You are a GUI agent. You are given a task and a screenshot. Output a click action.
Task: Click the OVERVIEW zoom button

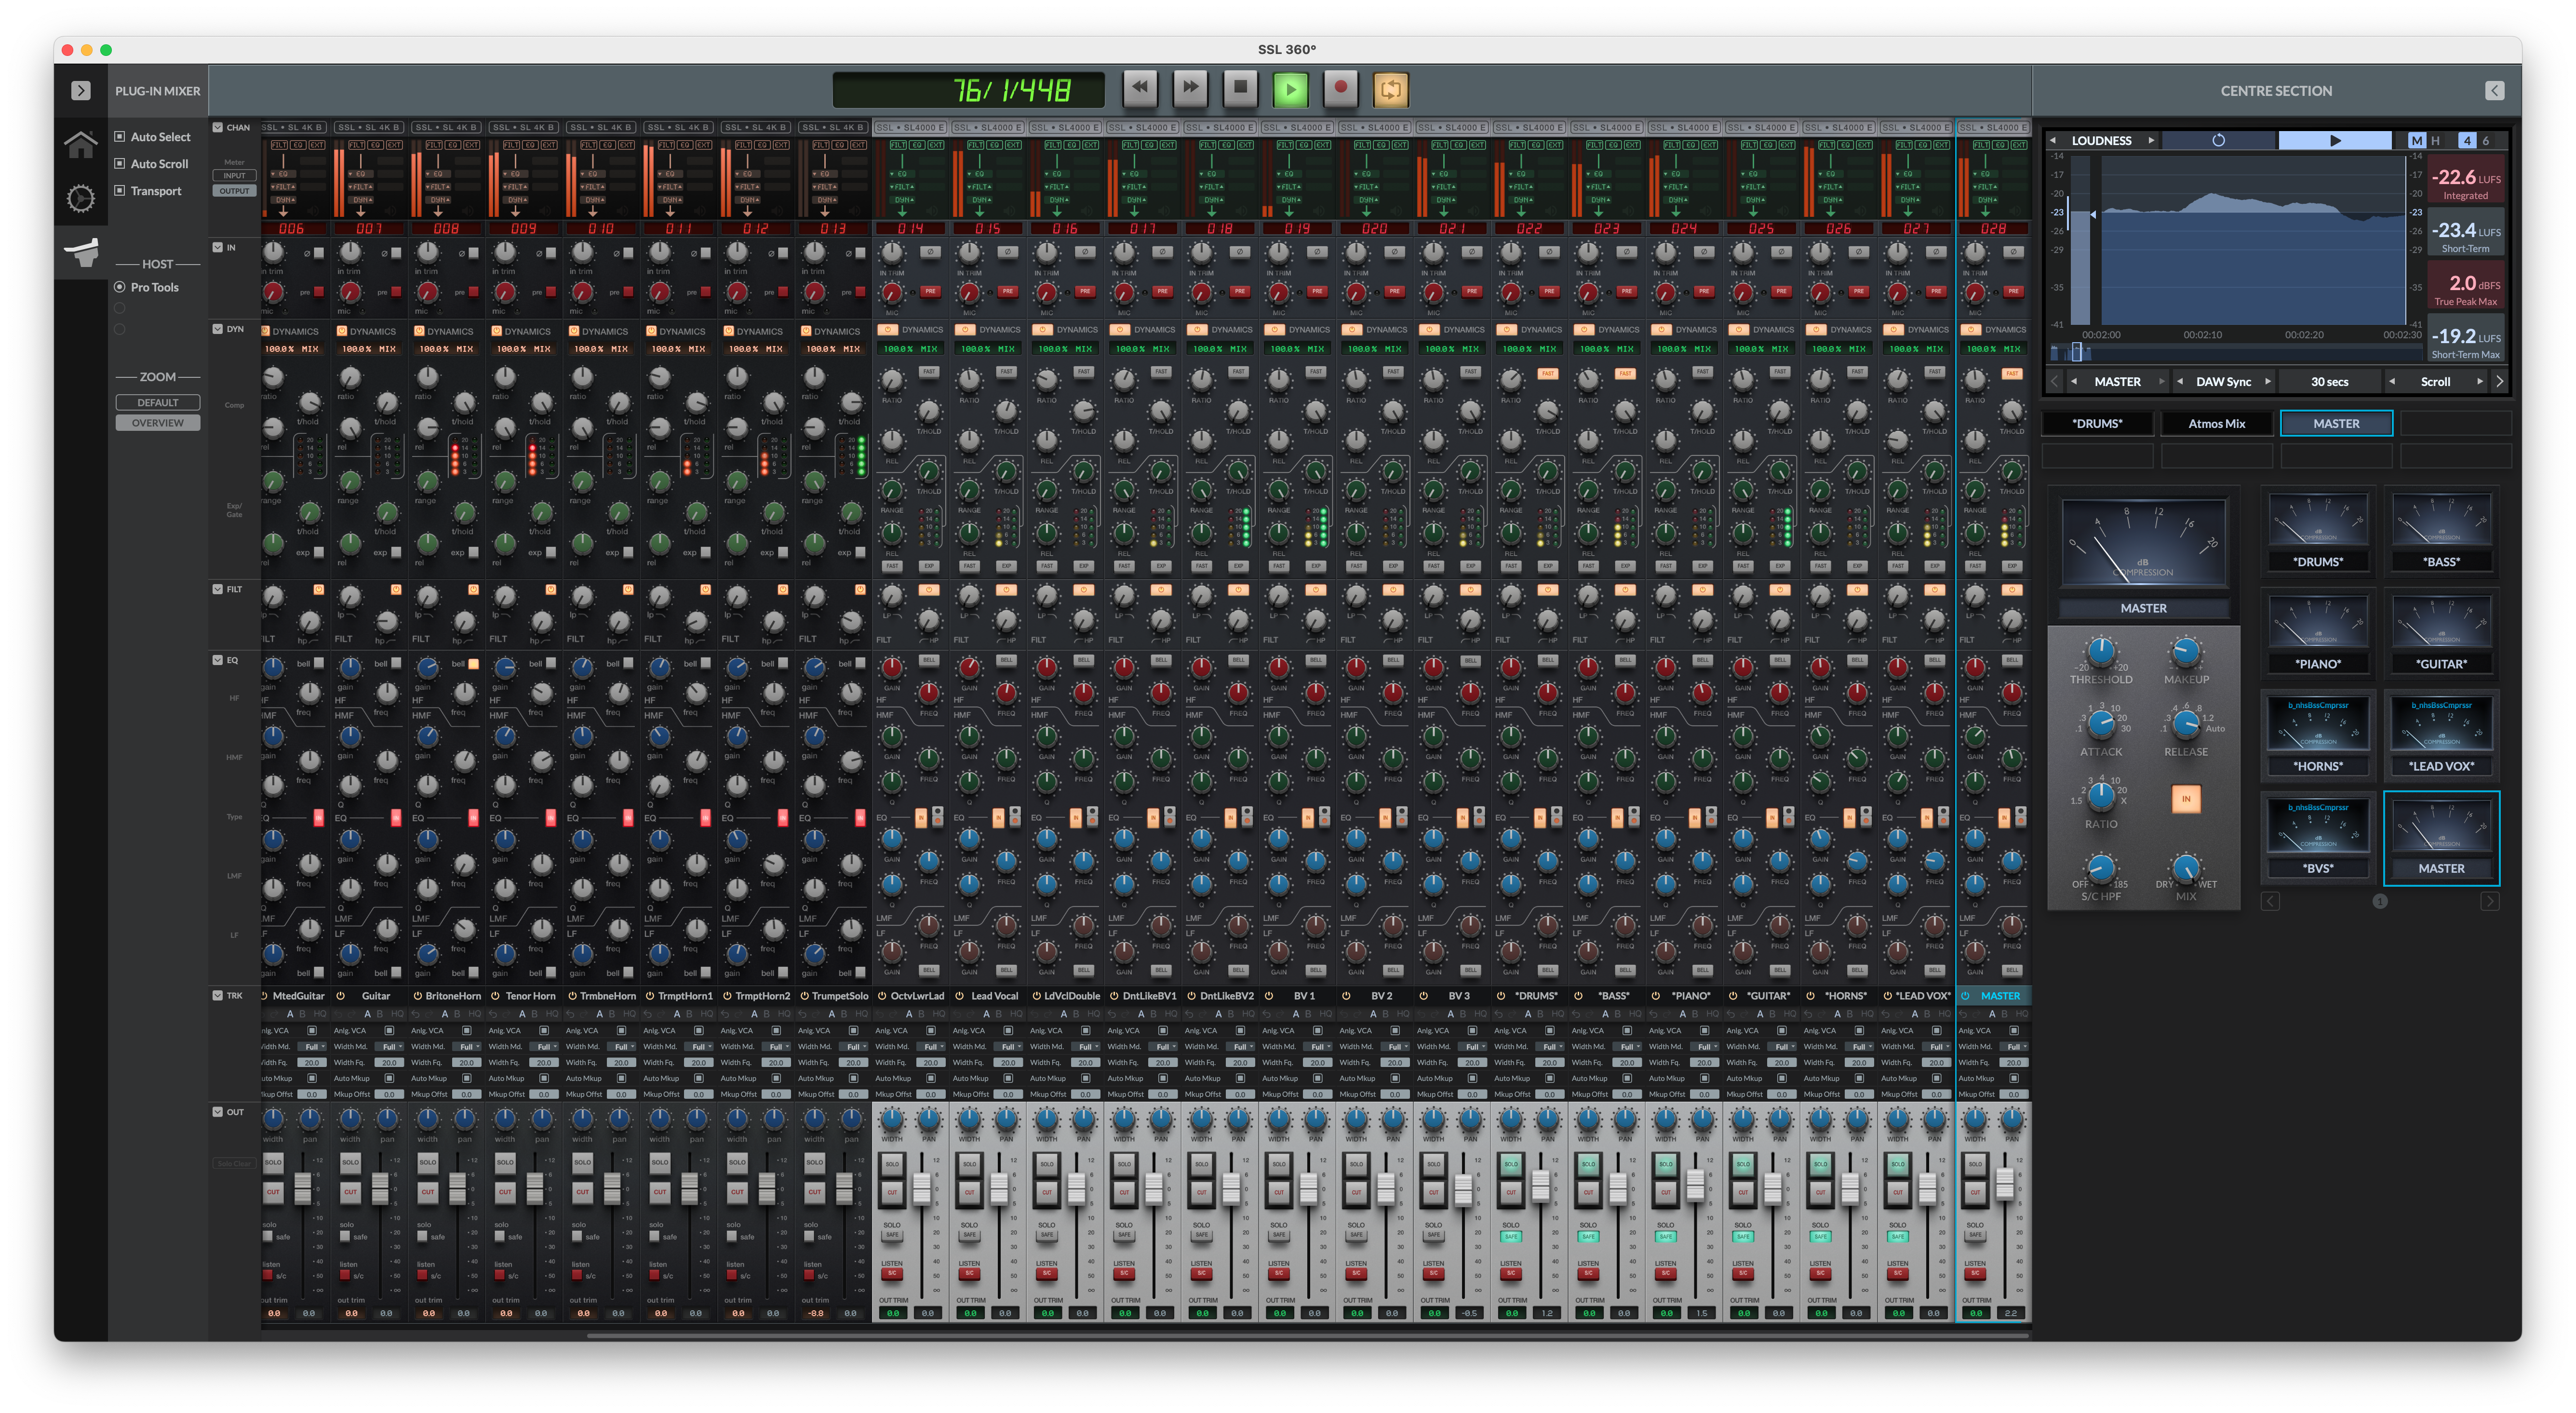[158, 423]
